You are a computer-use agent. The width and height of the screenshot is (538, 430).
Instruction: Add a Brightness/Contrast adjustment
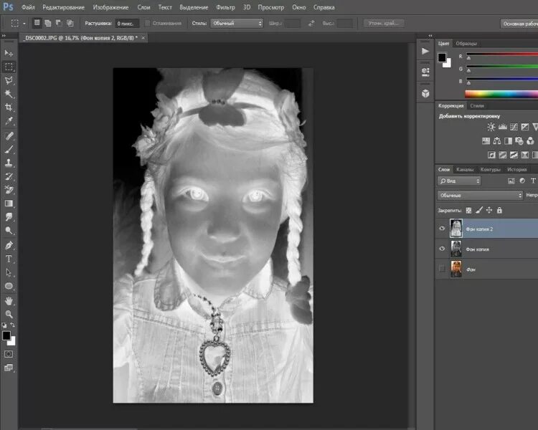pos(491,127)
